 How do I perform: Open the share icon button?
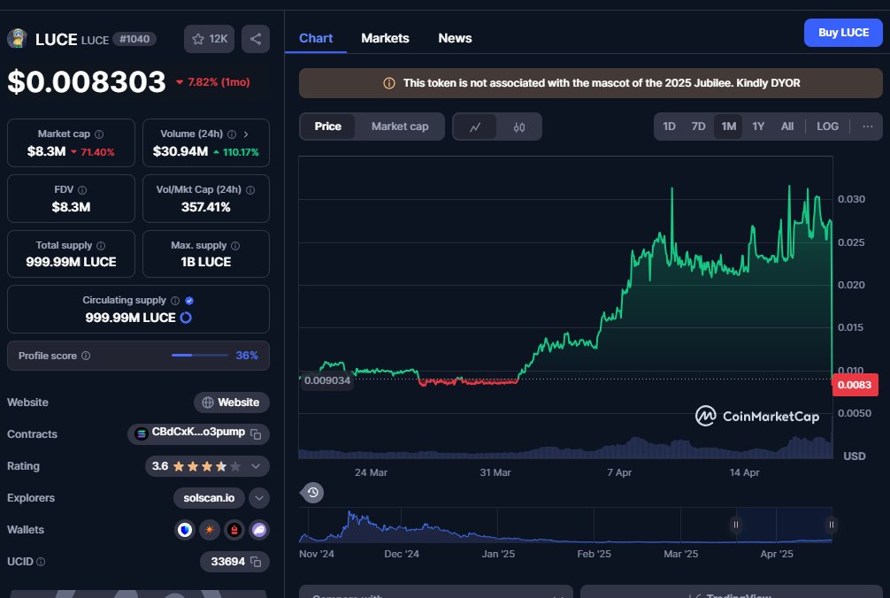coord(256,39)
